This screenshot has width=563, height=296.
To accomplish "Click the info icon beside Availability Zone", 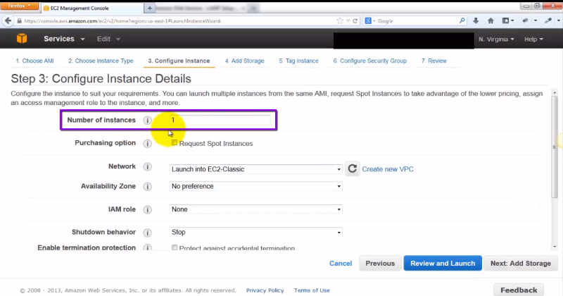I will pos(147,186).
